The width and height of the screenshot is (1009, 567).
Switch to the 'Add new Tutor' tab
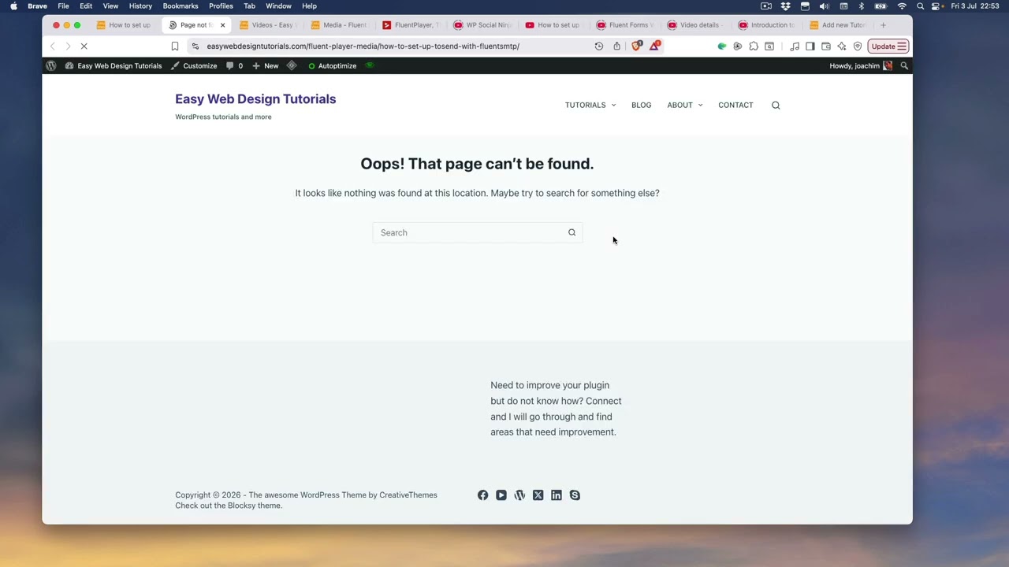839,25
